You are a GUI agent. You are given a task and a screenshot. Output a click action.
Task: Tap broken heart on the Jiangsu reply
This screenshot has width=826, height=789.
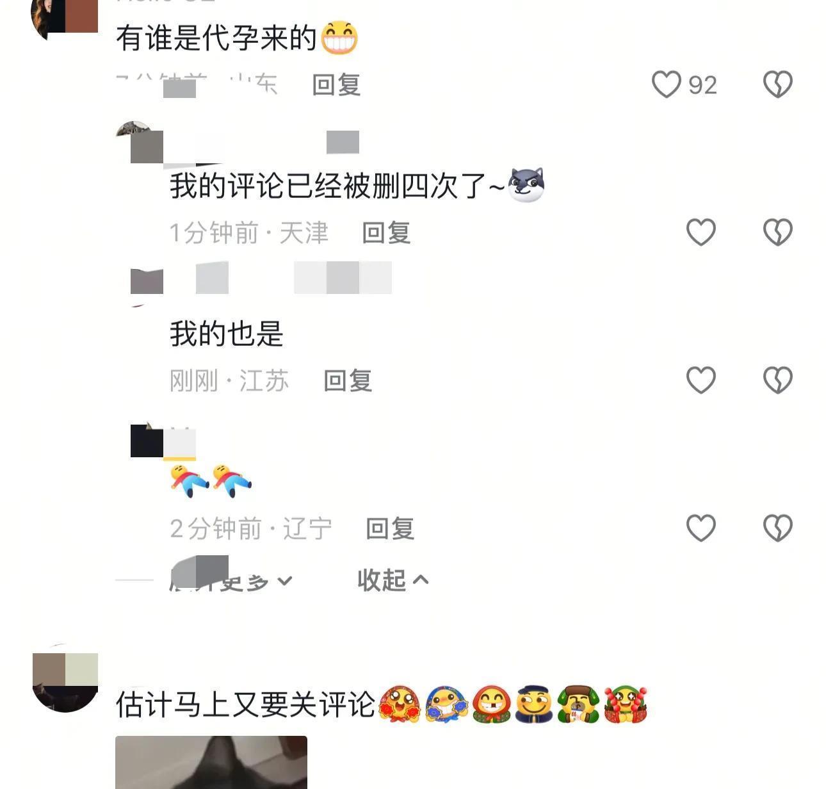778,380
